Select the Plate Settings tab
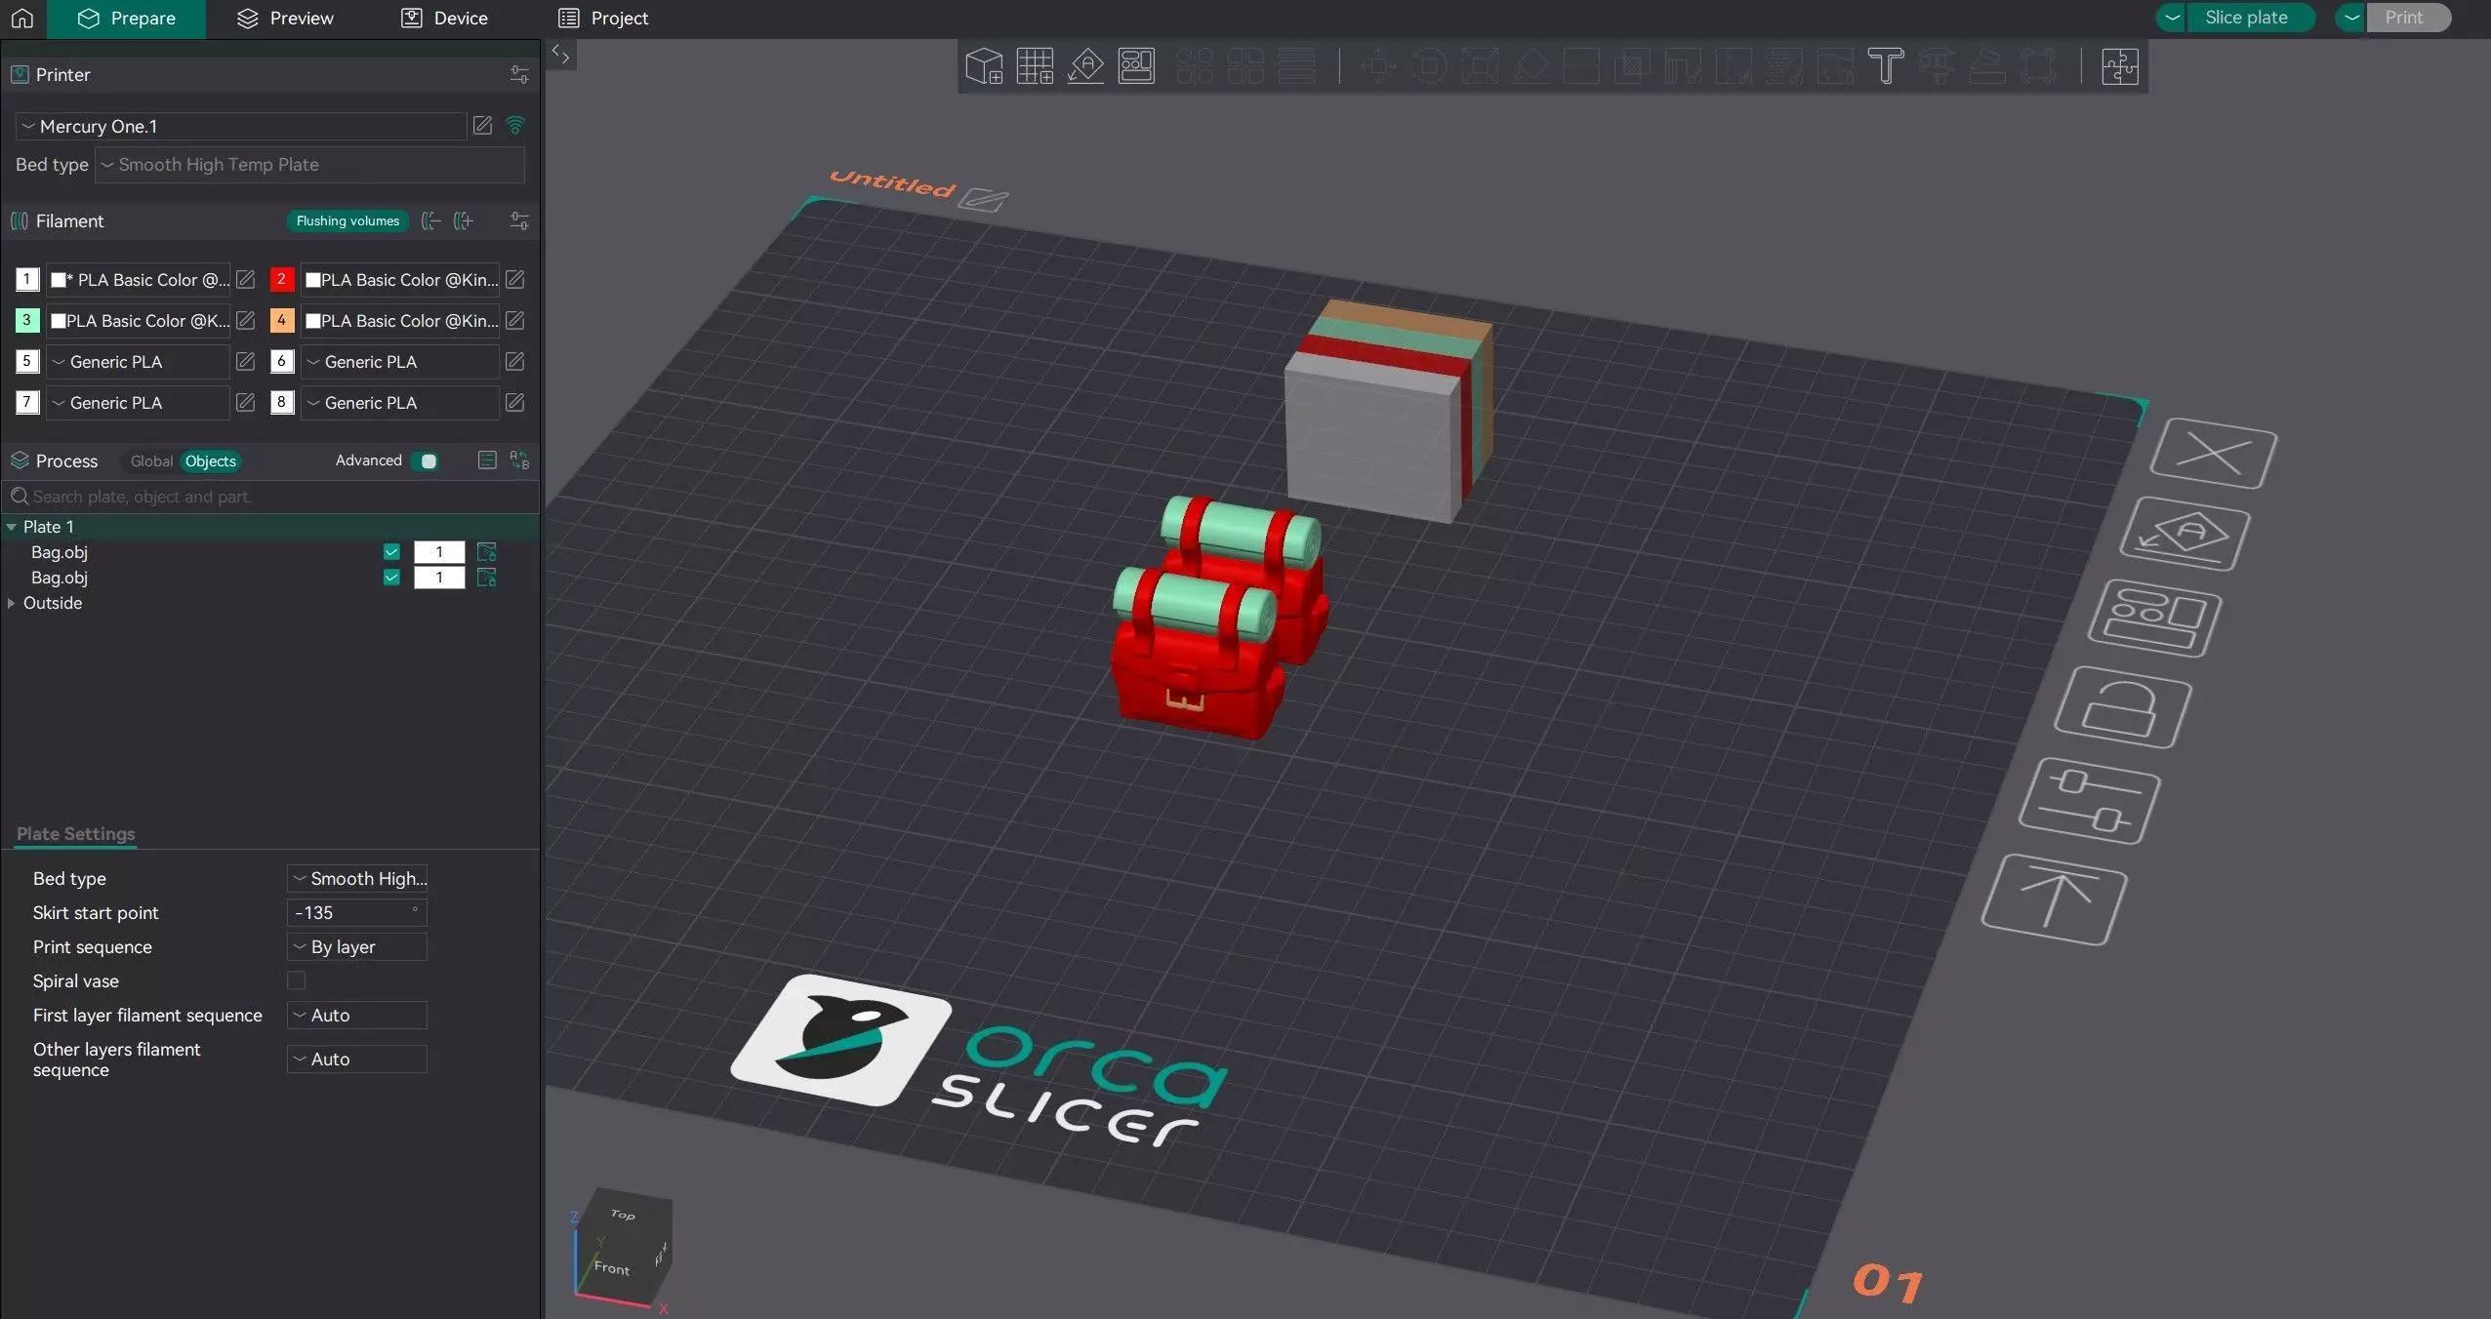Image resolution: width=2491 pixels, height=1319 pixels. (76, 834)
